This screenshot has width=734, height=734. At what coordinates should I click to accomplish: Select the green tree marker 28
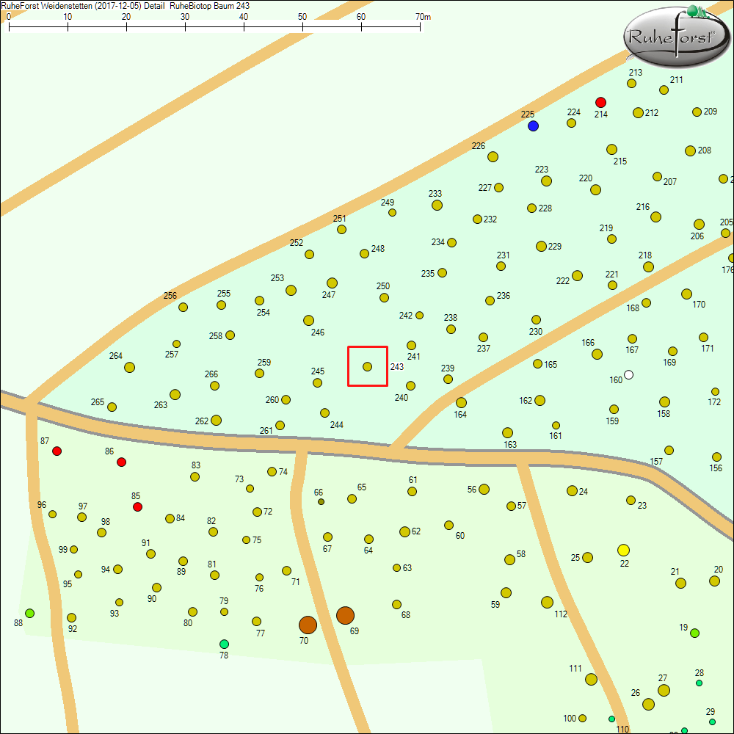(x=699, y=683)
